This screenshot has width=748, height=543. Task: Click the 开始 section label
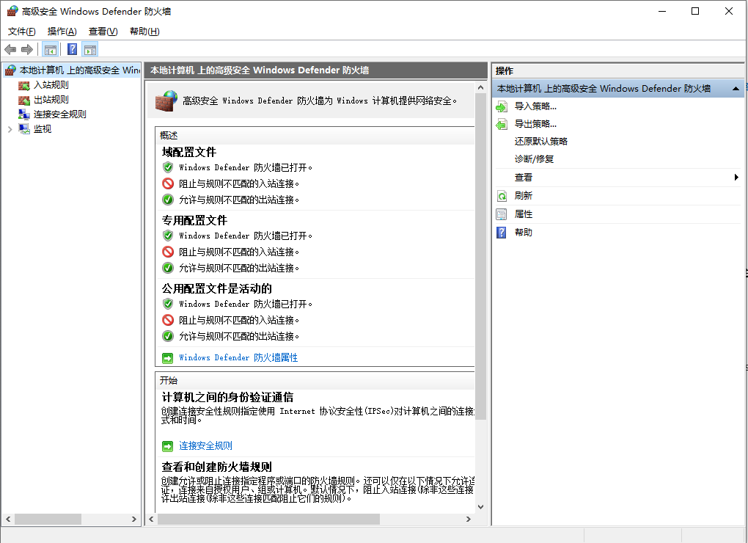point(169,380)
